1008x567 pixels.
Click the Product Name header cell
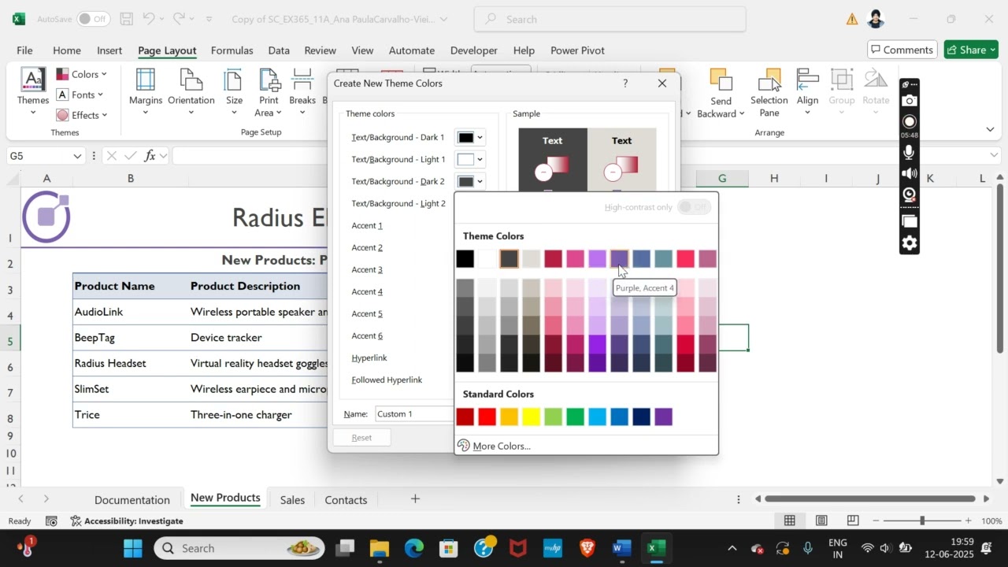coord(130,286)
